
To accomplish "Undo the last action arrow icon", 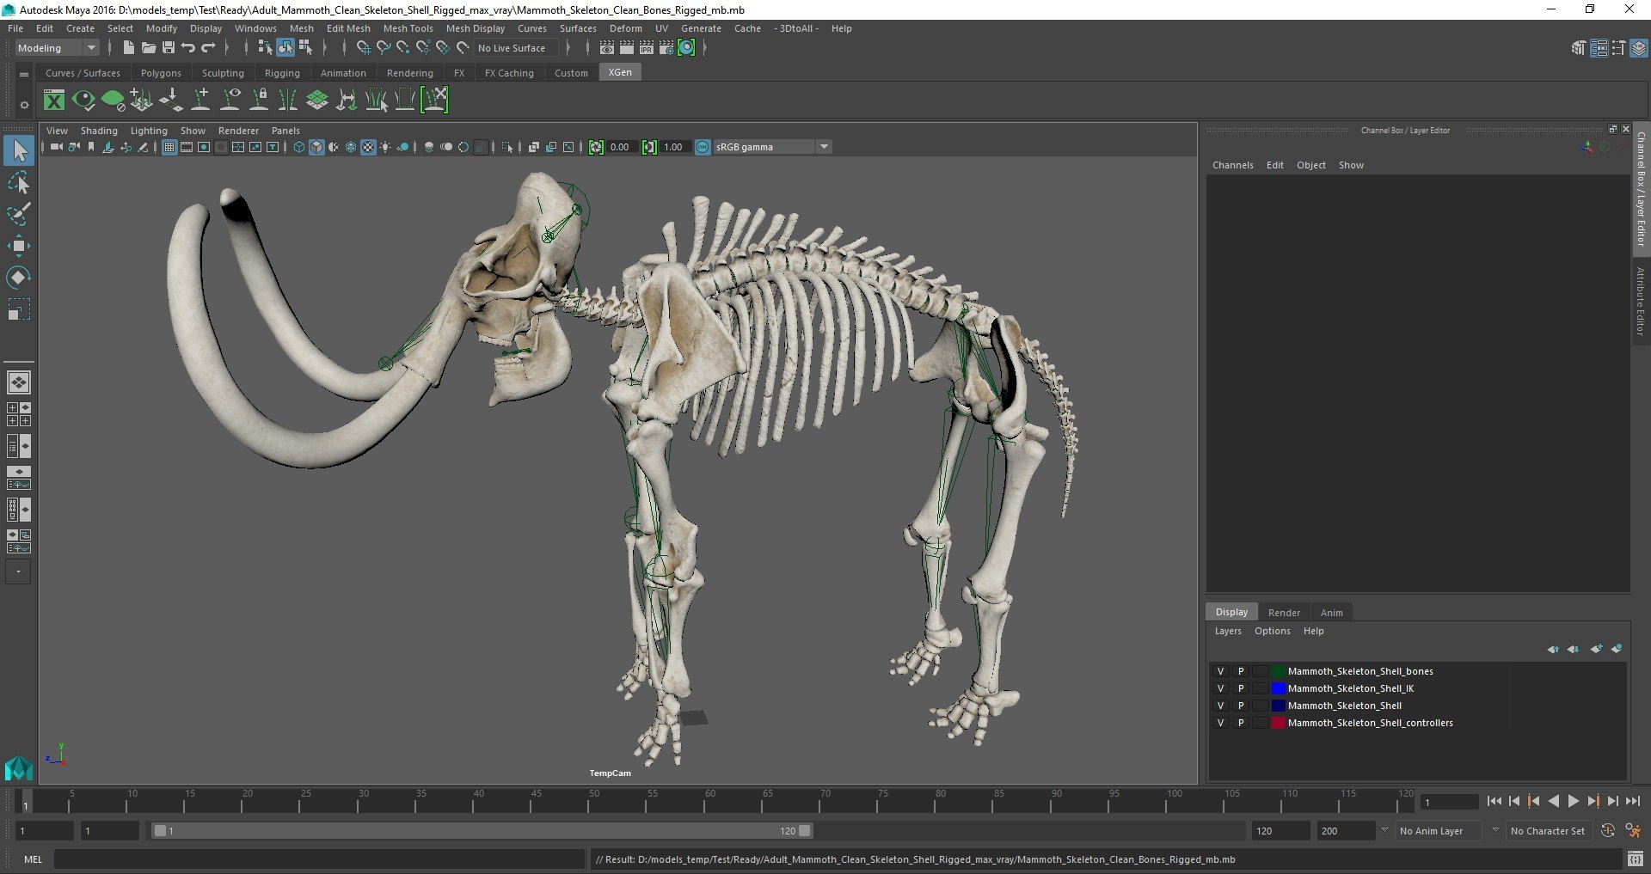I will coord(188,48).
